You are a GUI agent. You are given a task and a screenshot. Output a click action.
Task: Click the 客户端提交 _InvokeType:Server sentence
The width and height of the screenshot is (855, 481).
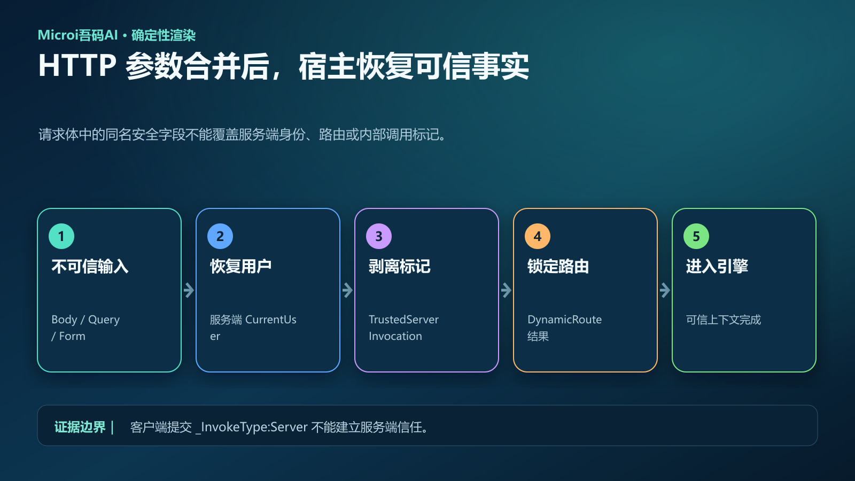coord(279,427)
